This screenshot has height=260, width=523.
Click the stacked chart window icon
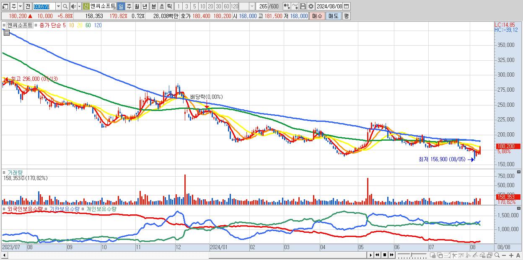489,255
